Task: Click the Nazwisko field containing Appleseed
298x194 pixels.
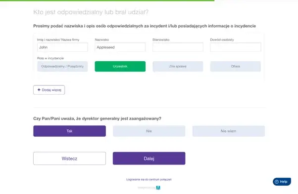Action: (x=120, y=47)
